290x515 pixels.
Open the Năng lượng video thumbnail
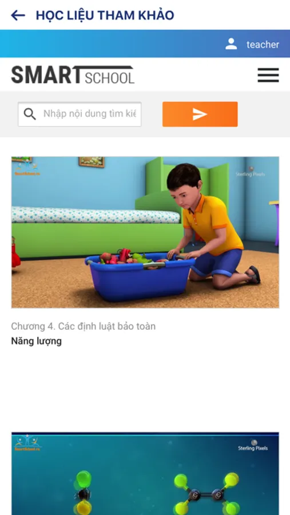pyautogui.click(x=145, y=232)
